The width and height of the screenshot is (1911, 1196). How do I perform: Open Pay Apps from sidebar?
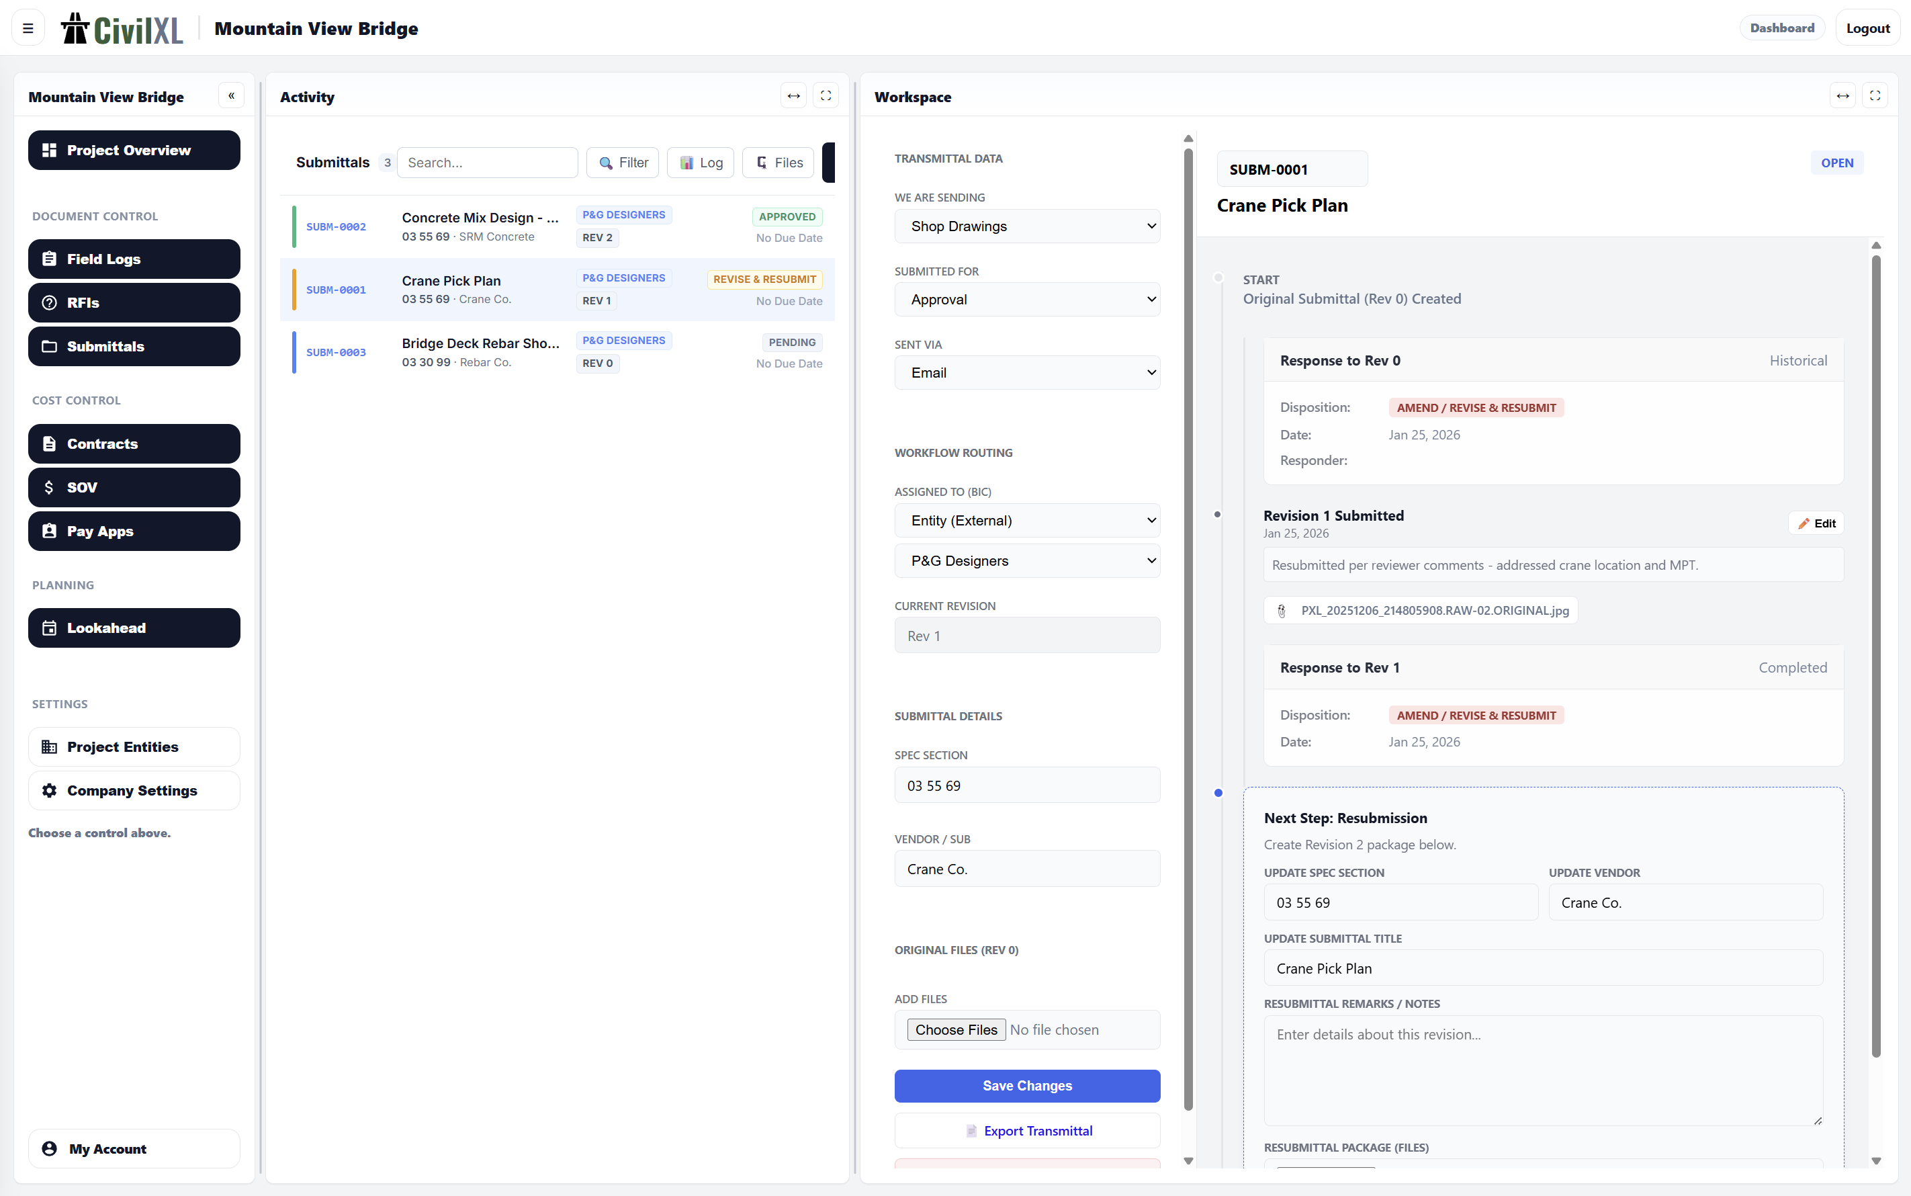(134, 531)
